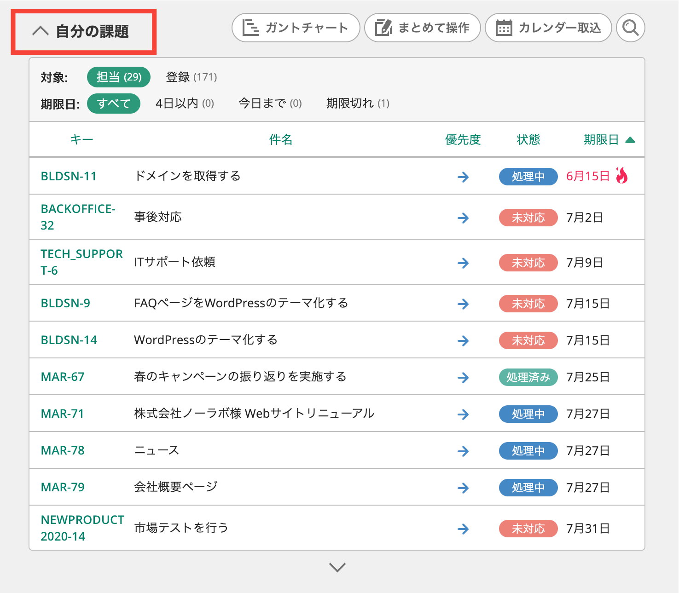Click due date 7月31日

coord(588,528)
